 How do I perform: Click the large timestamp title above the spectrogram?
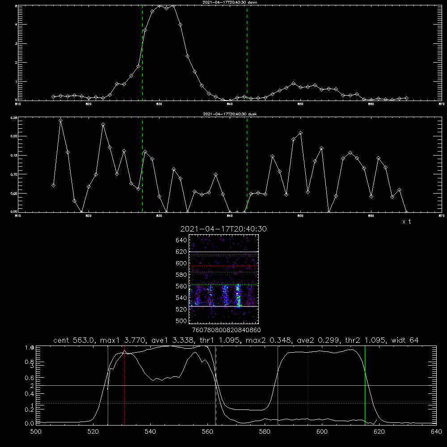(x=223, y=229)
